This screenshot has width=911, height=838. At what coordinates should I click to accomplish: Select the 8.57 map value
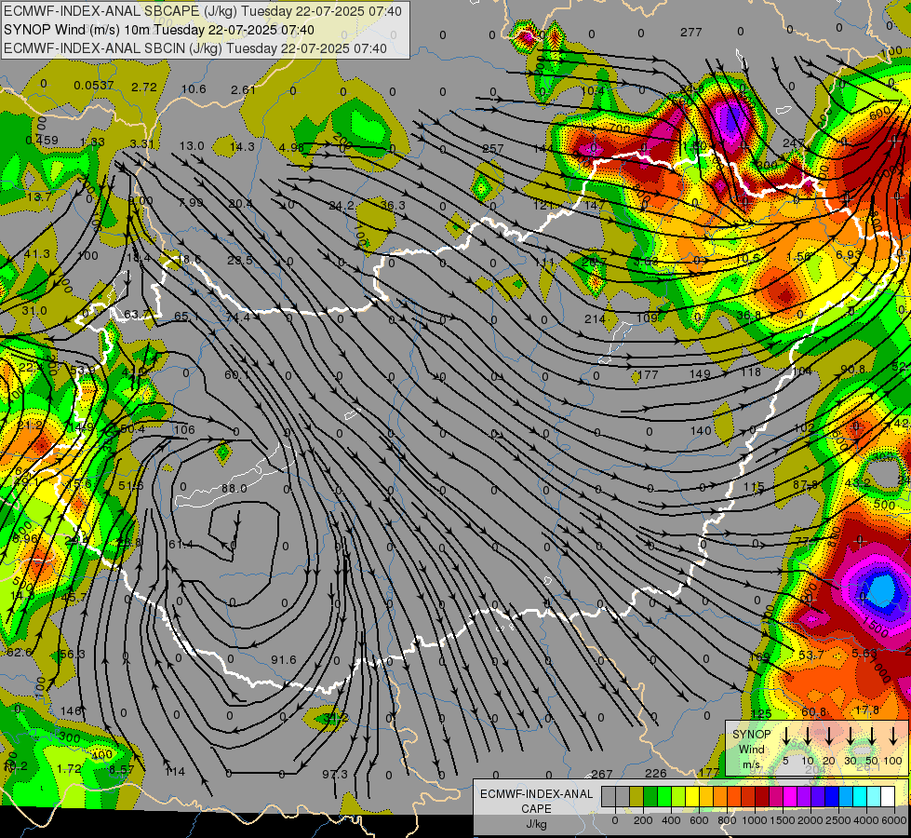coord(121,769)
